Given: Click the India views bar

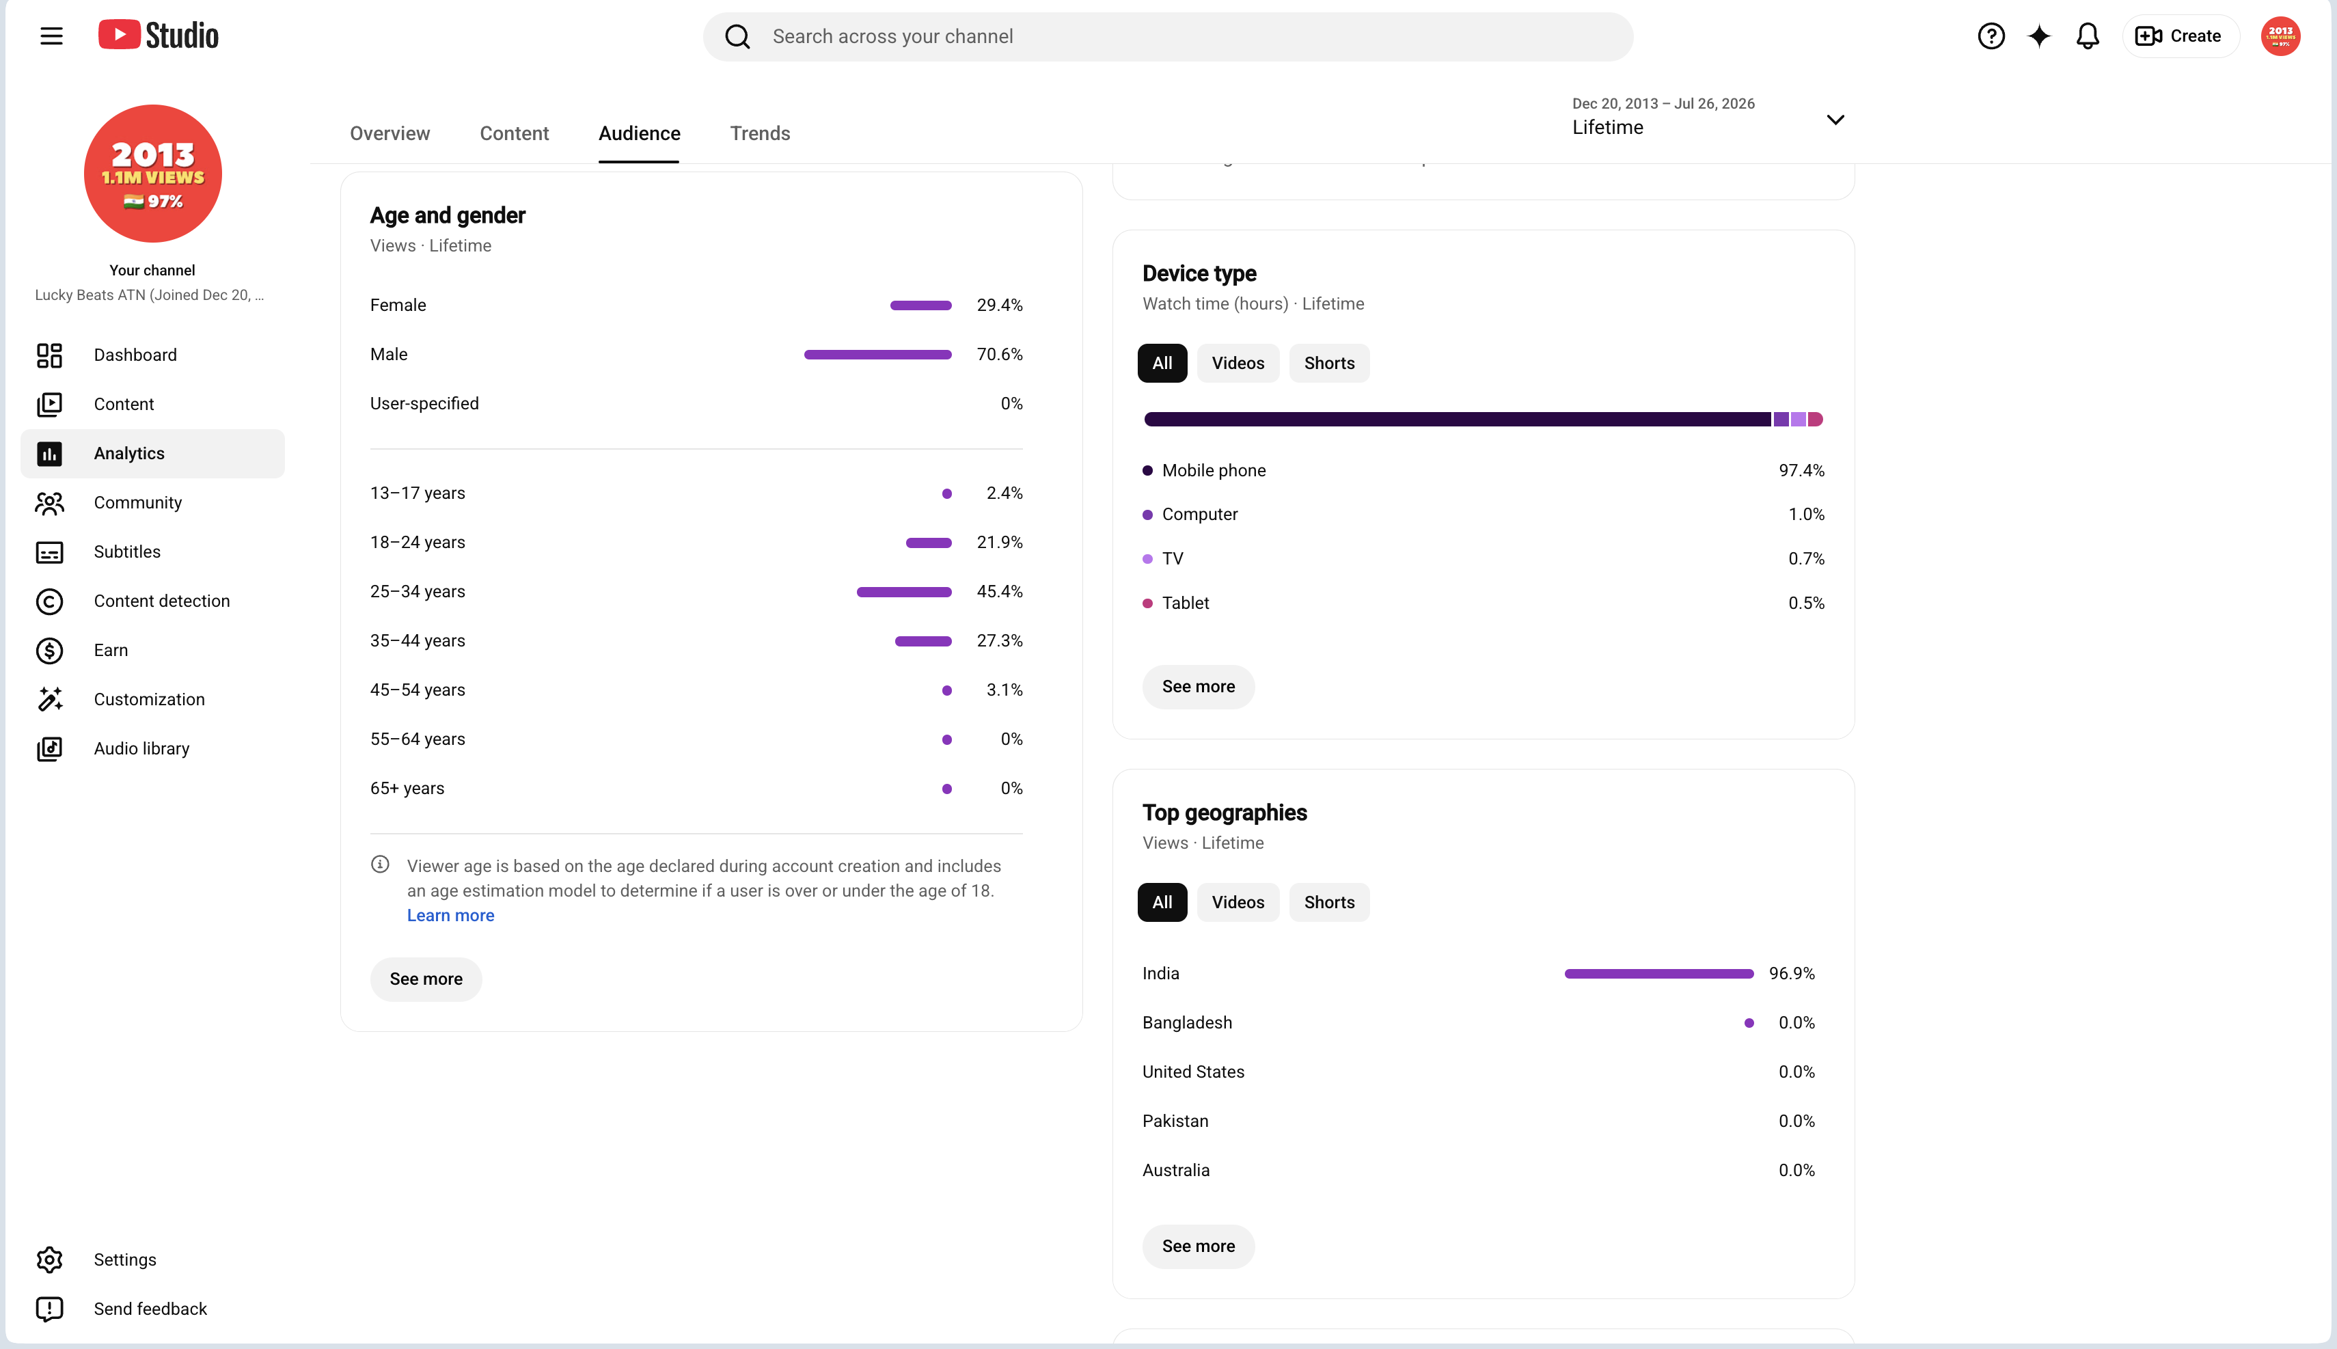Looking at the screenshot, I should (x=1658, y=974).
